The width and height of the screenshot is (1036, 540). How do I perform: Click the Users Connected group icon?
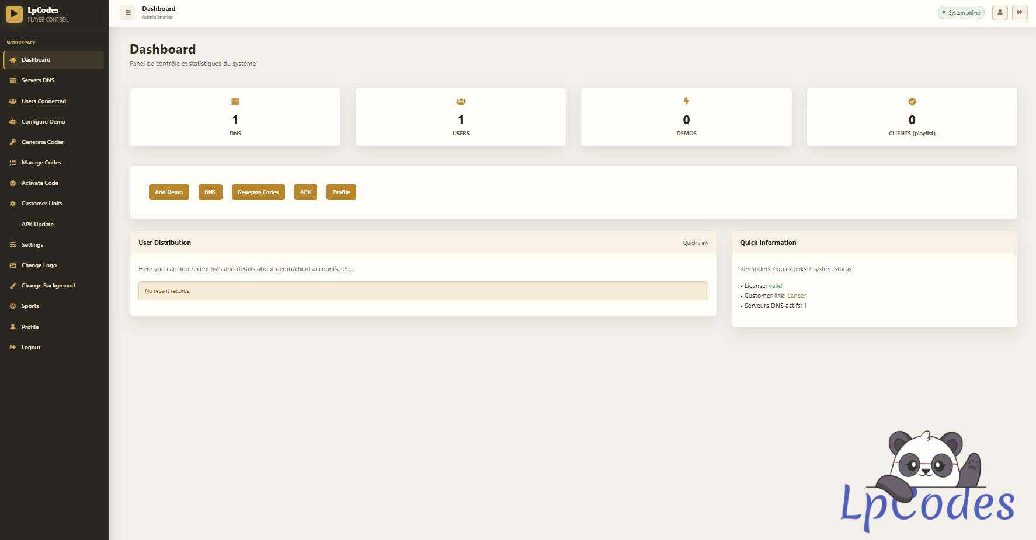(13, 101)
